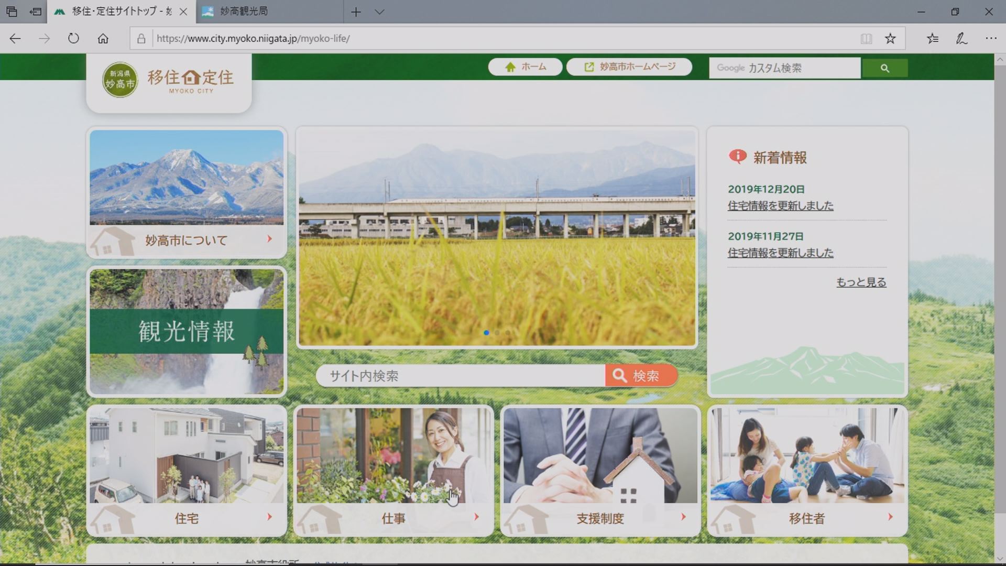Go to the browser home page icon

pyautogui.click(x=103, y=38)
